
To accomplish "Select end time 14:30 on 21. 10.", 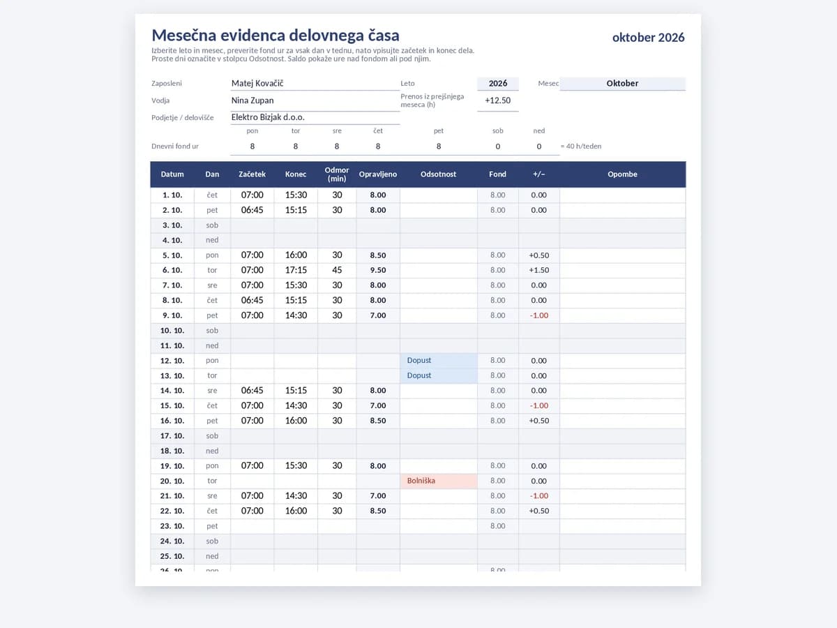I will click(296, 496).
